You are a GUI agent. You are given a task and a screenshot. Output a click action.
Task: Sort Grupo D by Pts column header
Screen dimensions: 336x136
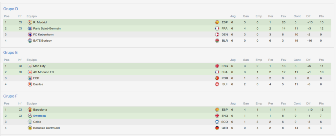click(x=321, y=16)
